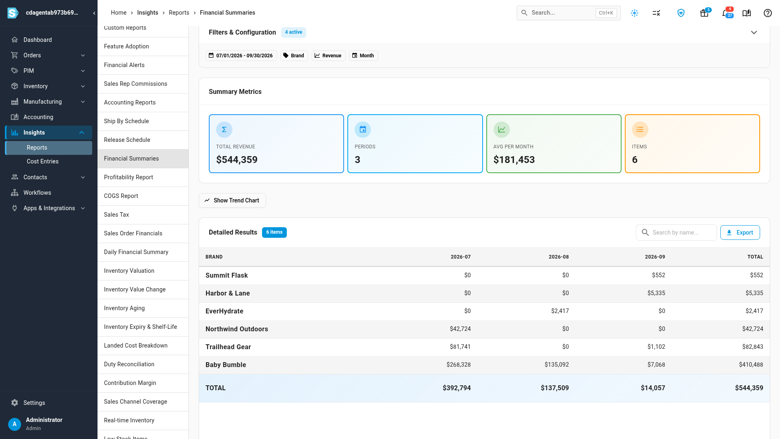Click the date range filter chip
Viewport: 780px width, 439px height.
(241, 56)
